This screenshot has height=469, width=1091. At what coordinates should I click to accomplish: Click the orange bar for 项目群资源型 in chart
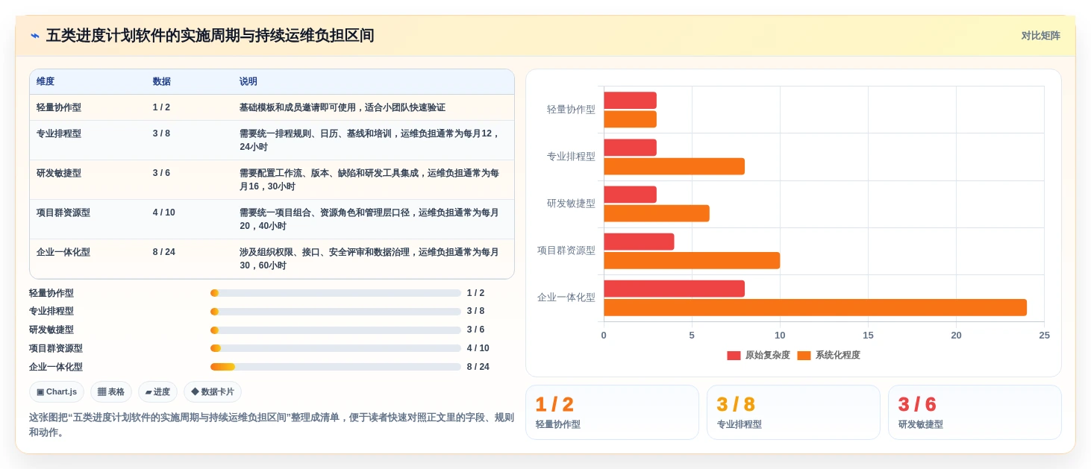[692, 260]
